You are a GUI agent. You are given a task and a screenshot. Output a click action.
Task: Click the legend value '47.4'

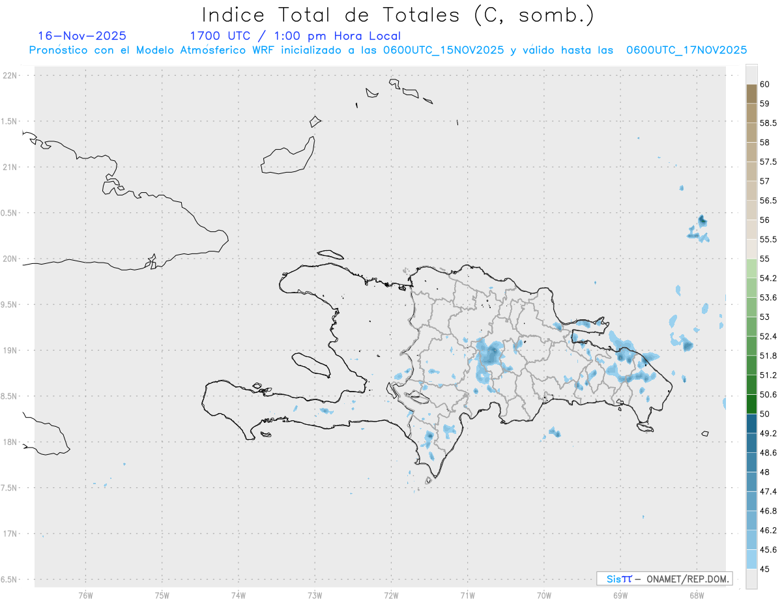(x=768, y=491)
